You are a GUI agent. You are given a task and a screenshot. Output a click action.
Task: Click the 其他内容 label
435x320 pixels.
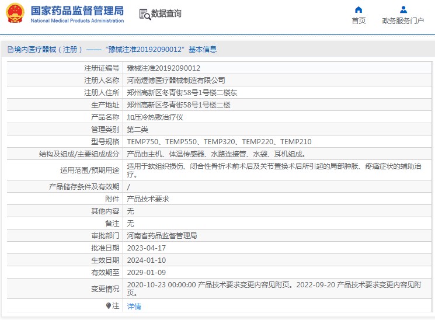click(x=105, y=211)
